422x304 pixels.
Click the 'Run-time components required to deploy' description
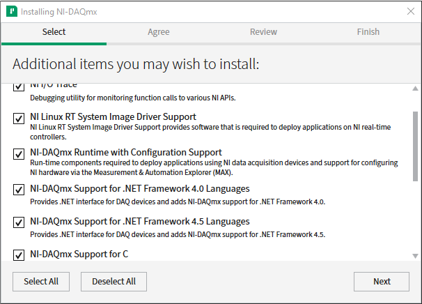[214, 167]
